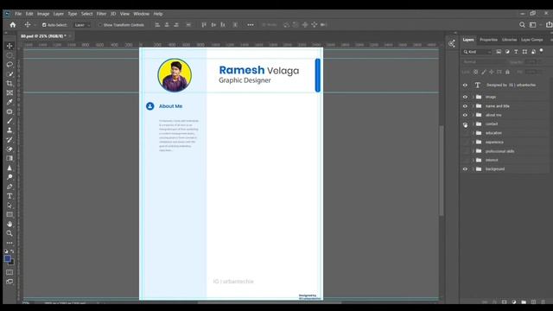Open more align options three dots

251,25
